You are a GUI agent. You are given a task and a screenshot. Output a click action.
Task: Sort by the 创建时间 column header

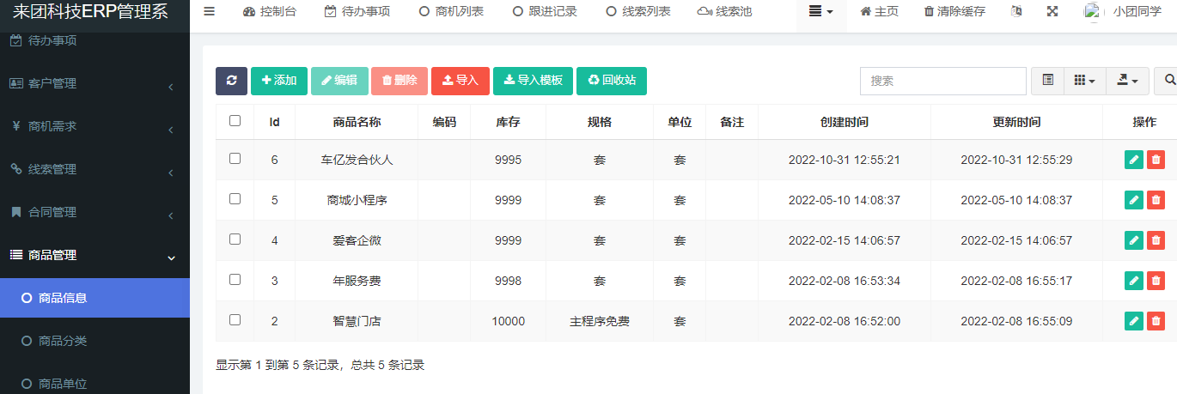[845, 122]
